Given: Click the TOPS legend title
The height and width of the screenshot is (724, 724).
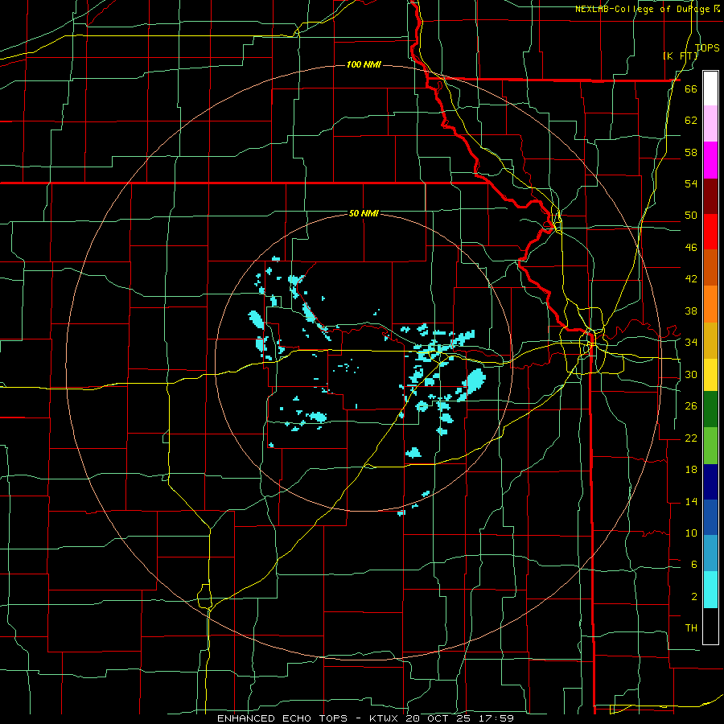Looking at the screenshot, I should (707, 47).
